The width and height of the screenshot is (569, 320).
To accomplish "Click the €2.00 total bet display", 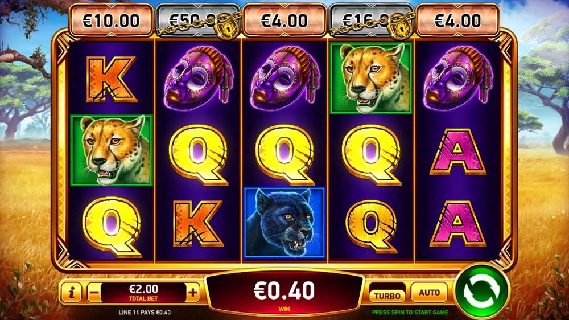I will point(144,293).
